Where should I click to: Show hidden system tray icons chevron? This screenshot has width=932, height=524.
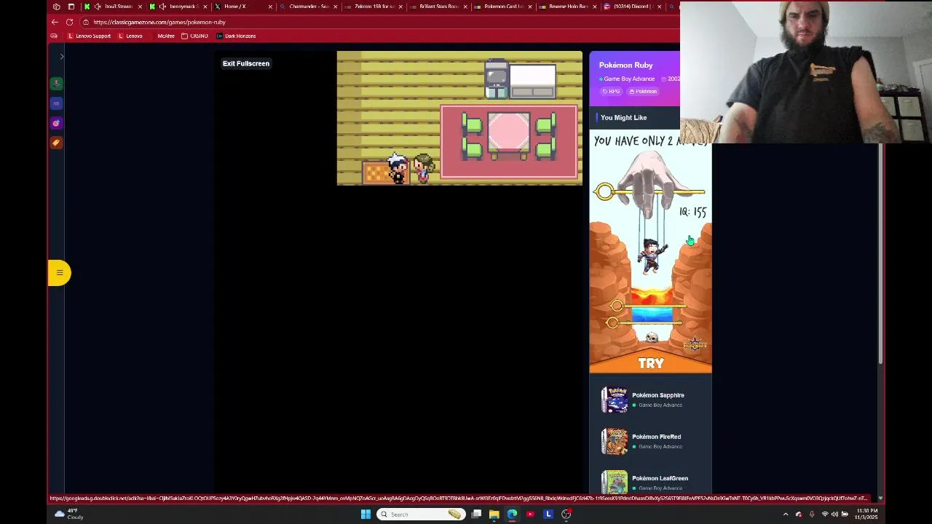pyautogui.click(x=786, y=515)
